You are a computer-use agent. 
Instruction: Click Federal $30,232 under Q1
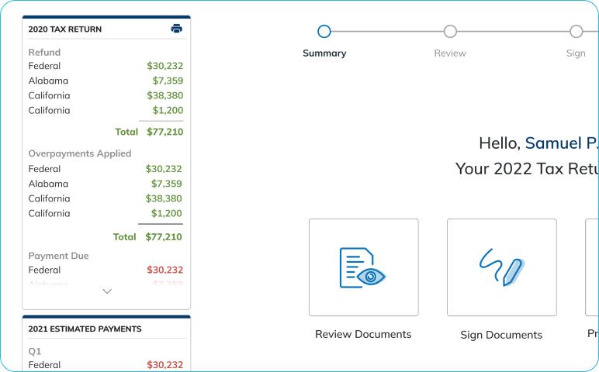pos(106,365)
